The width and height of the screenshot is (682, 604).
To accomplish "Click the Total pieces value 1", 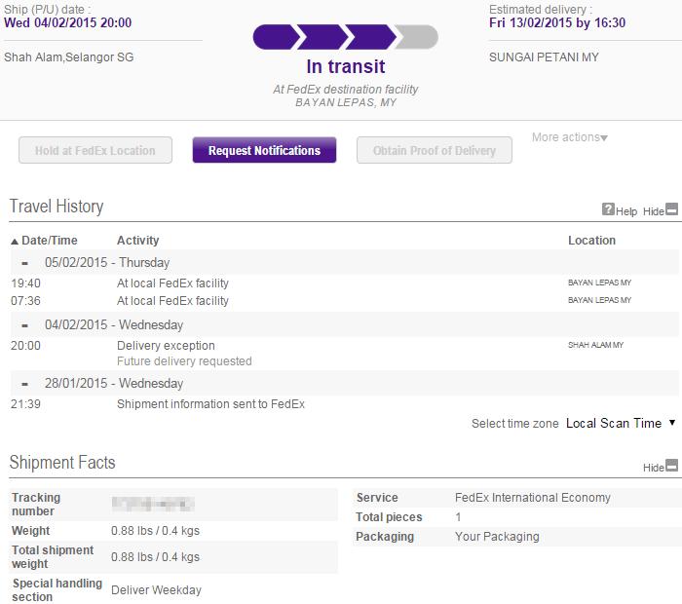I will click(458, 517).
